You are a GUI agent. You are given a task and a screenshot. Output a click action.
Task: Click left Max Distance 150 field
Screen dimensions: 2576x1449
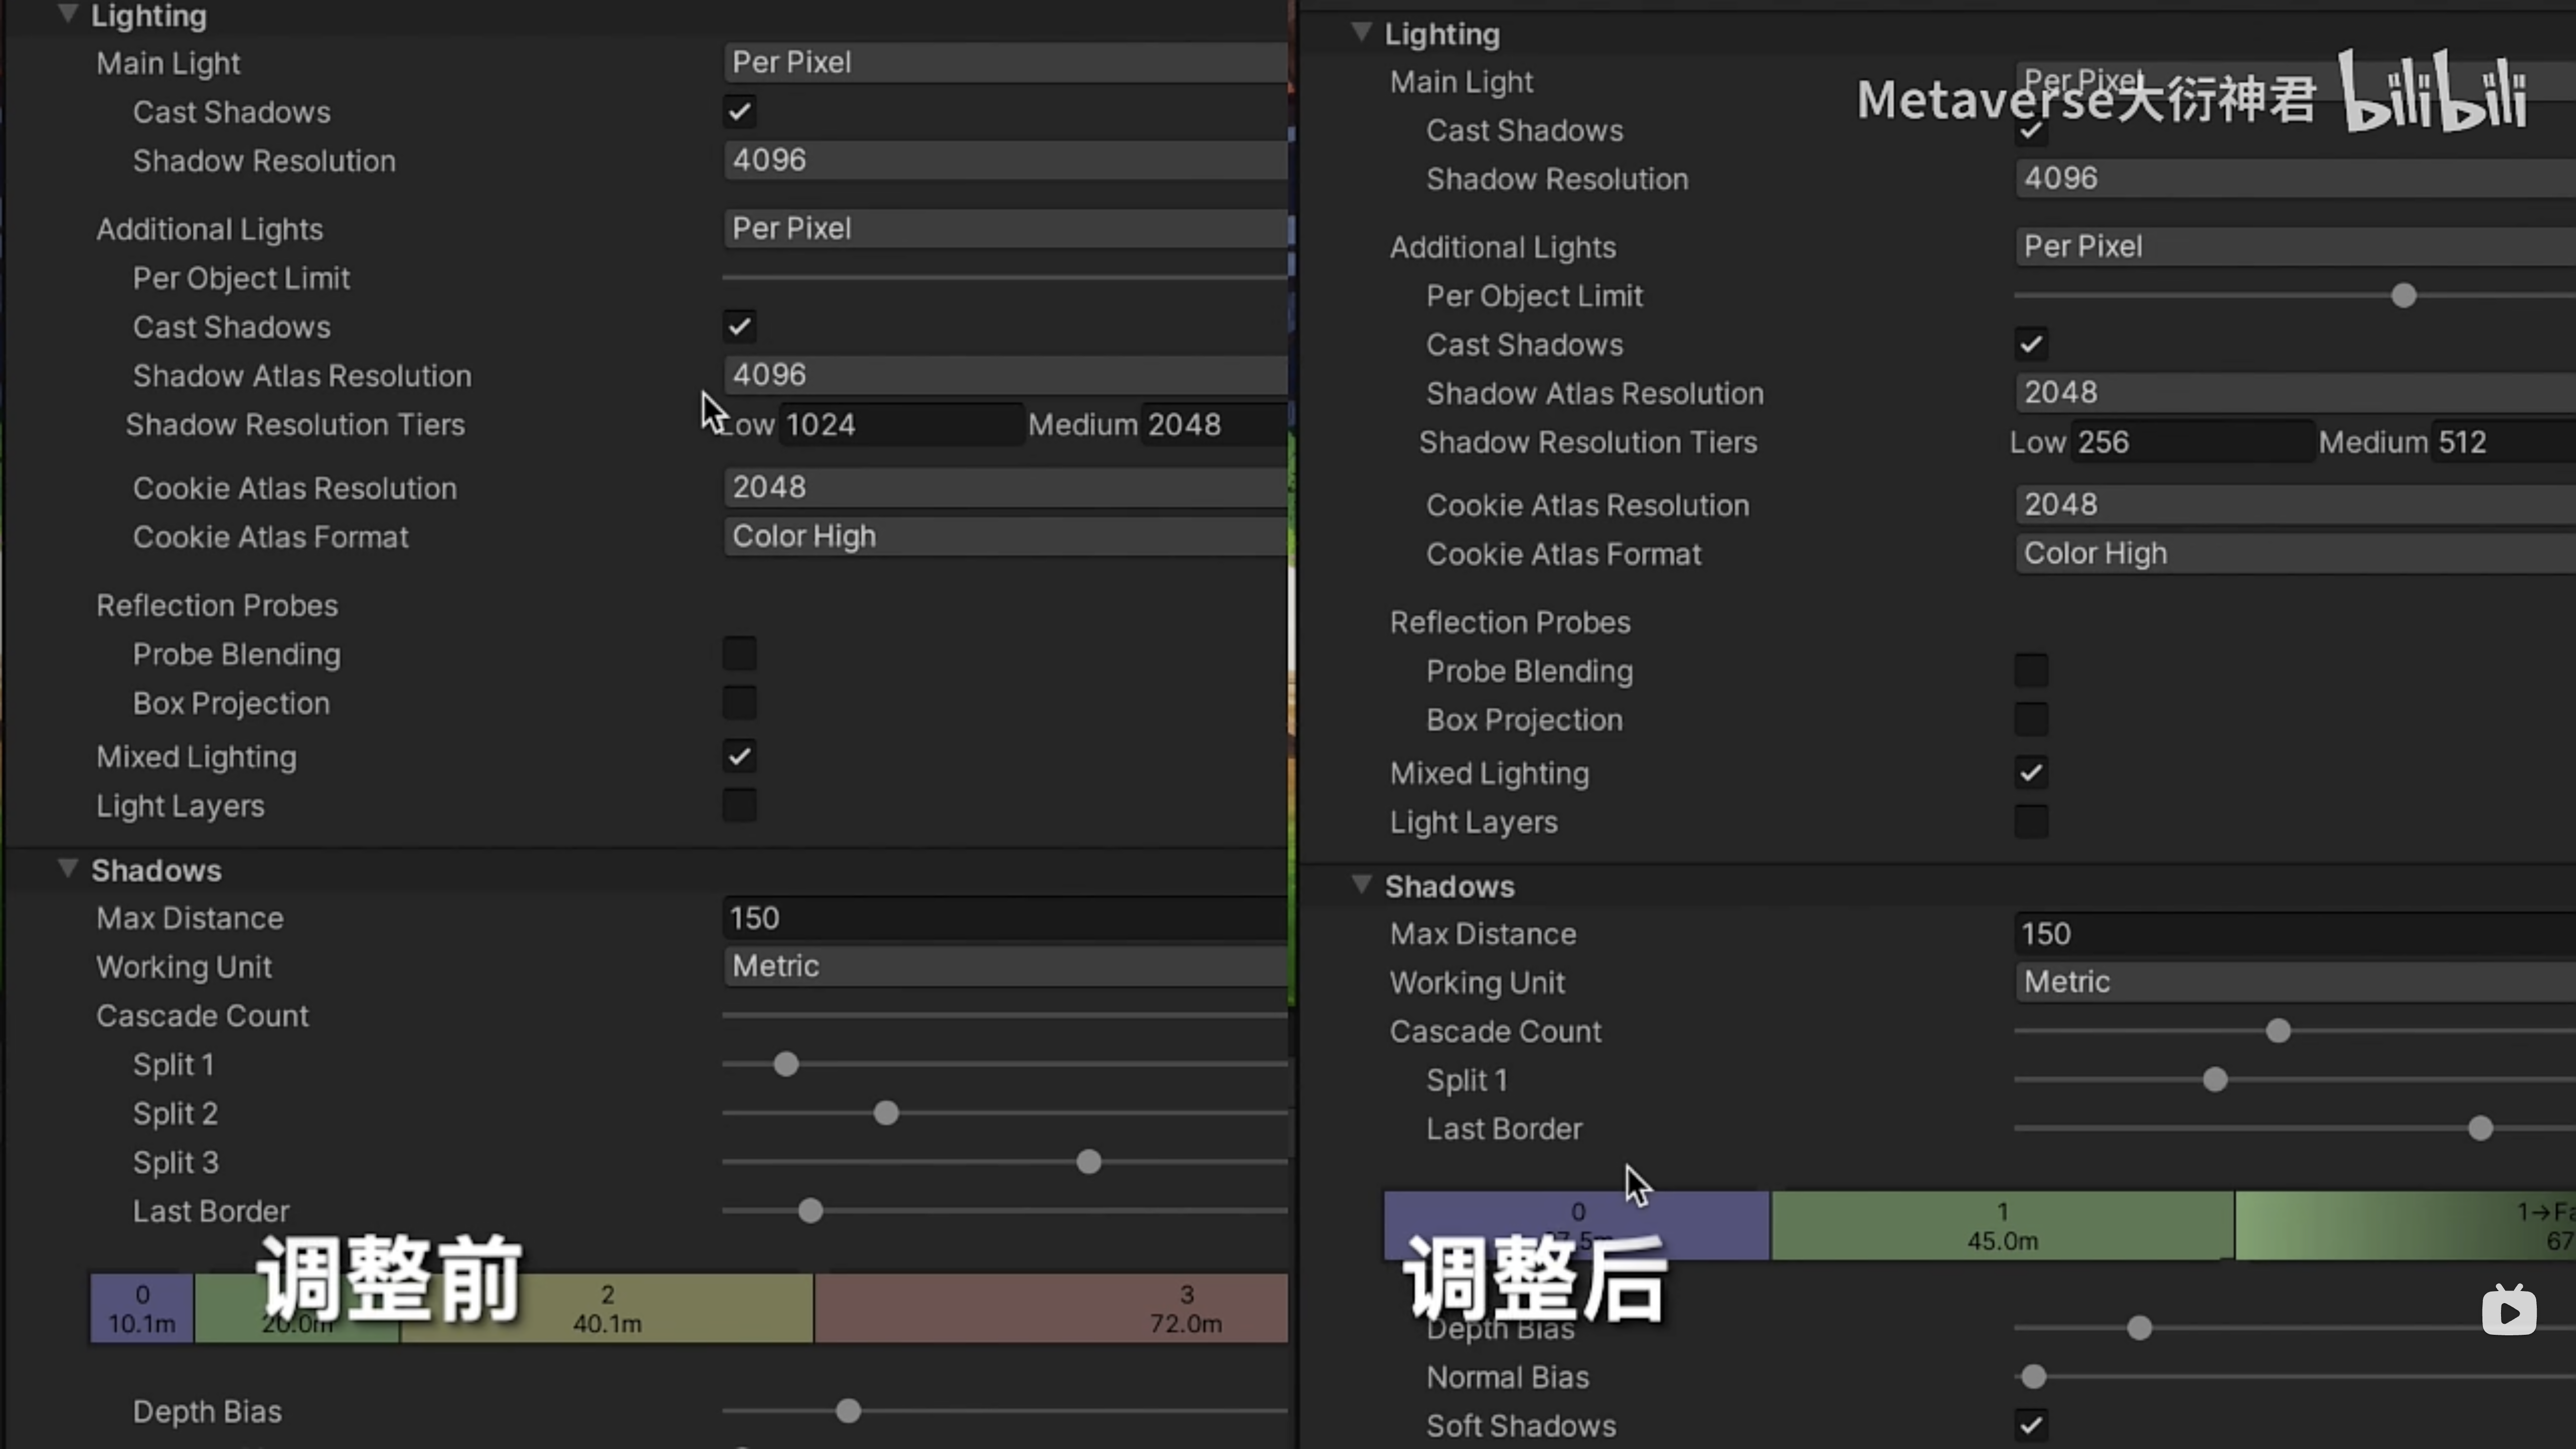[1005, 917]
